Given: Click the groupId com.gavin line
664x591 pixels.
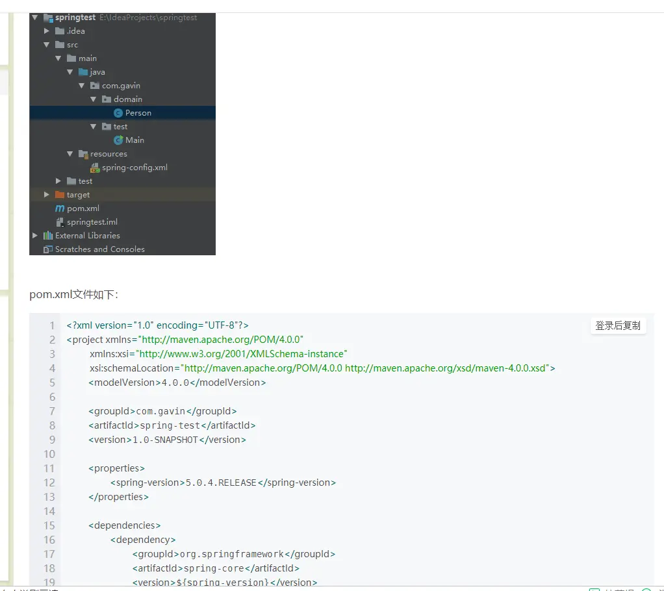Looking at the screenshot, I should 162,411.
